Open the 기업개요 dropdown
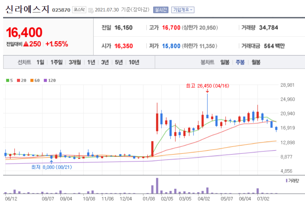Viewport: 305px width, 204px height. [x=183, y=10]
